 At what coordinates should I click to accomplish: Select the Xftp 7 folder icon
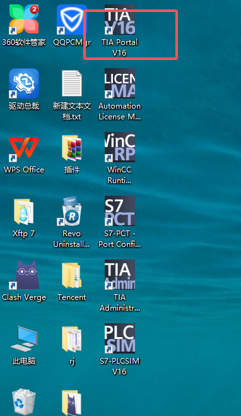pyautogui.click(x=24, y=211)
